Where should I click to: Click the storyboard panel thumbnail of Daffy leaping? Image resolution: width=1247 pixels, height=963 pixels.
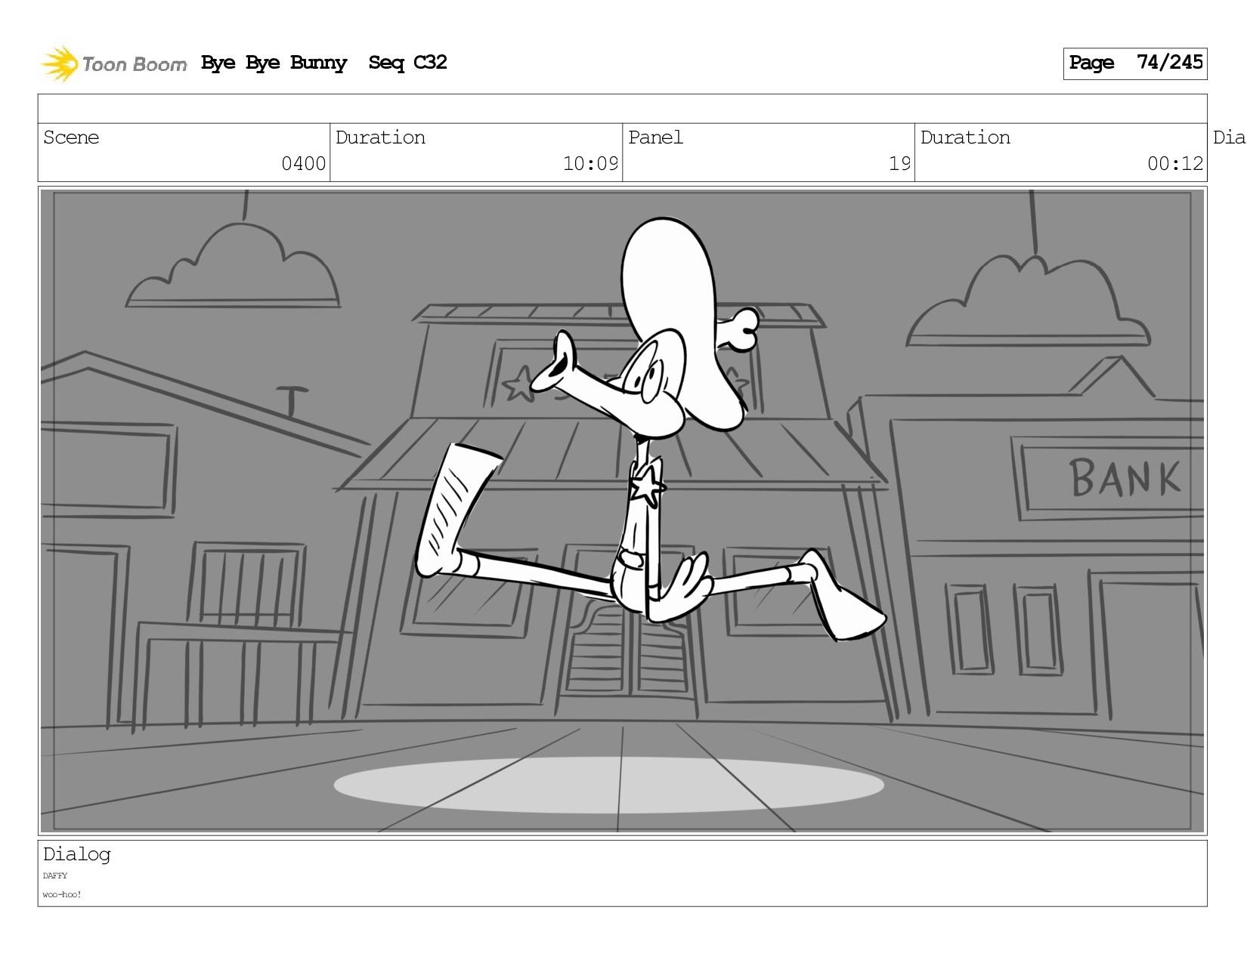tap(622, 511)
